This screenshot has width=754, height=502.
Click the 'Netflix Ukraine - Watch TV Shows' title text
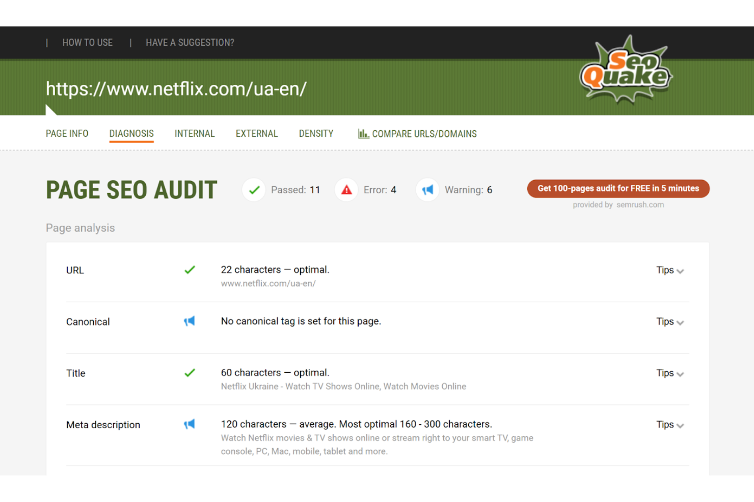[343, 386]
